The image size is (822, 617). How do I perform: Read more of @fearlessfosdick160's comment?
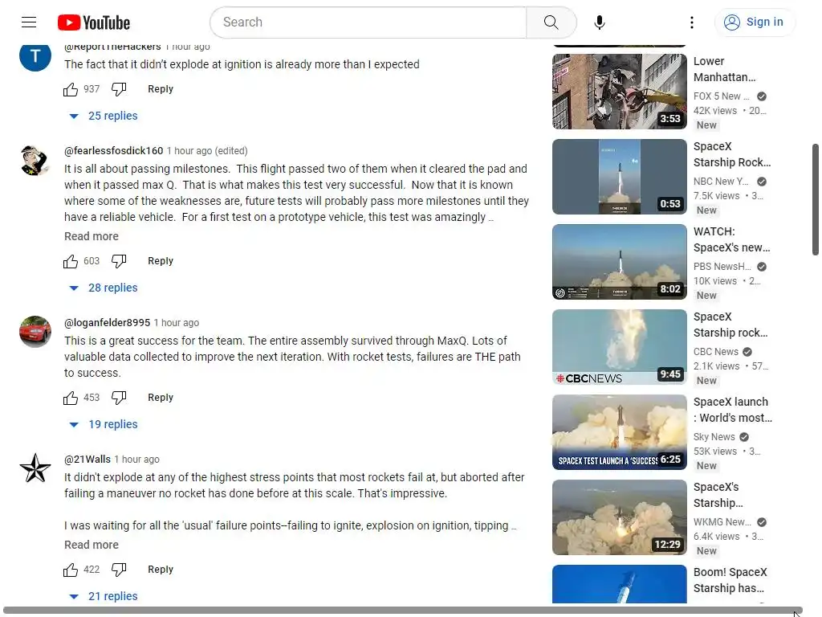point(92,237)
